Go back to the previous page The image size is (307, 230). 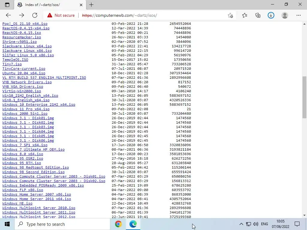pos(8,15)
